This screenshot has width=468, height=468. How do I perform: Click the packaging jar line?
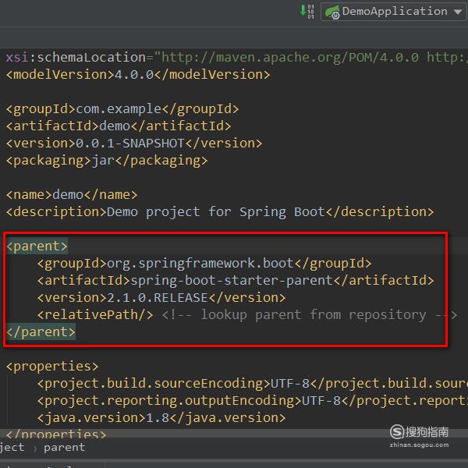click(107, 161)
